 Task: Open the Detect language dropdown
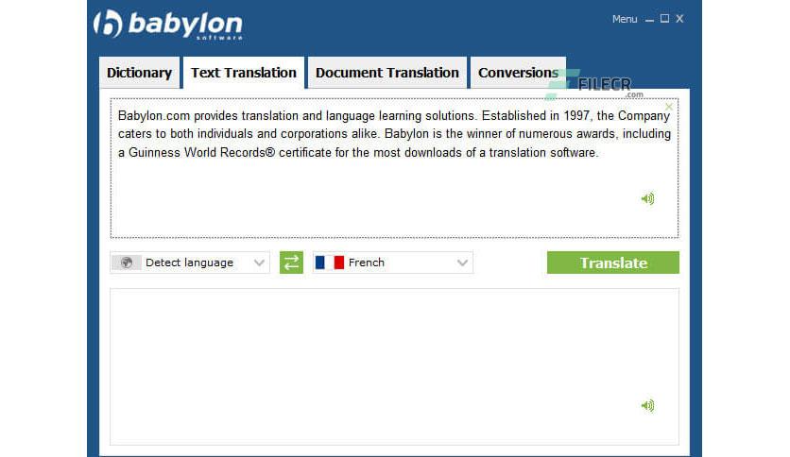(190, 262)
